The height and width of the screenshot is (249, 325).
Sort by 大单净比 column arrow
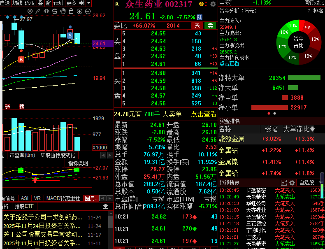click(x=312, y=129)
